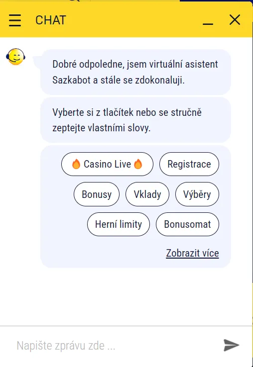The height and width of the screenshot is (367, 253).
Task: Minimize the chat window
Action: tap(208, 24)
